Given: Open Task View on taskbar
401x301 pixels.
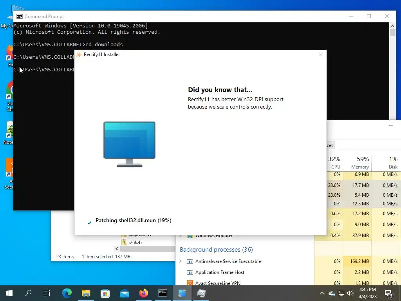Looking at the screenshot, I should pos(47,293).
